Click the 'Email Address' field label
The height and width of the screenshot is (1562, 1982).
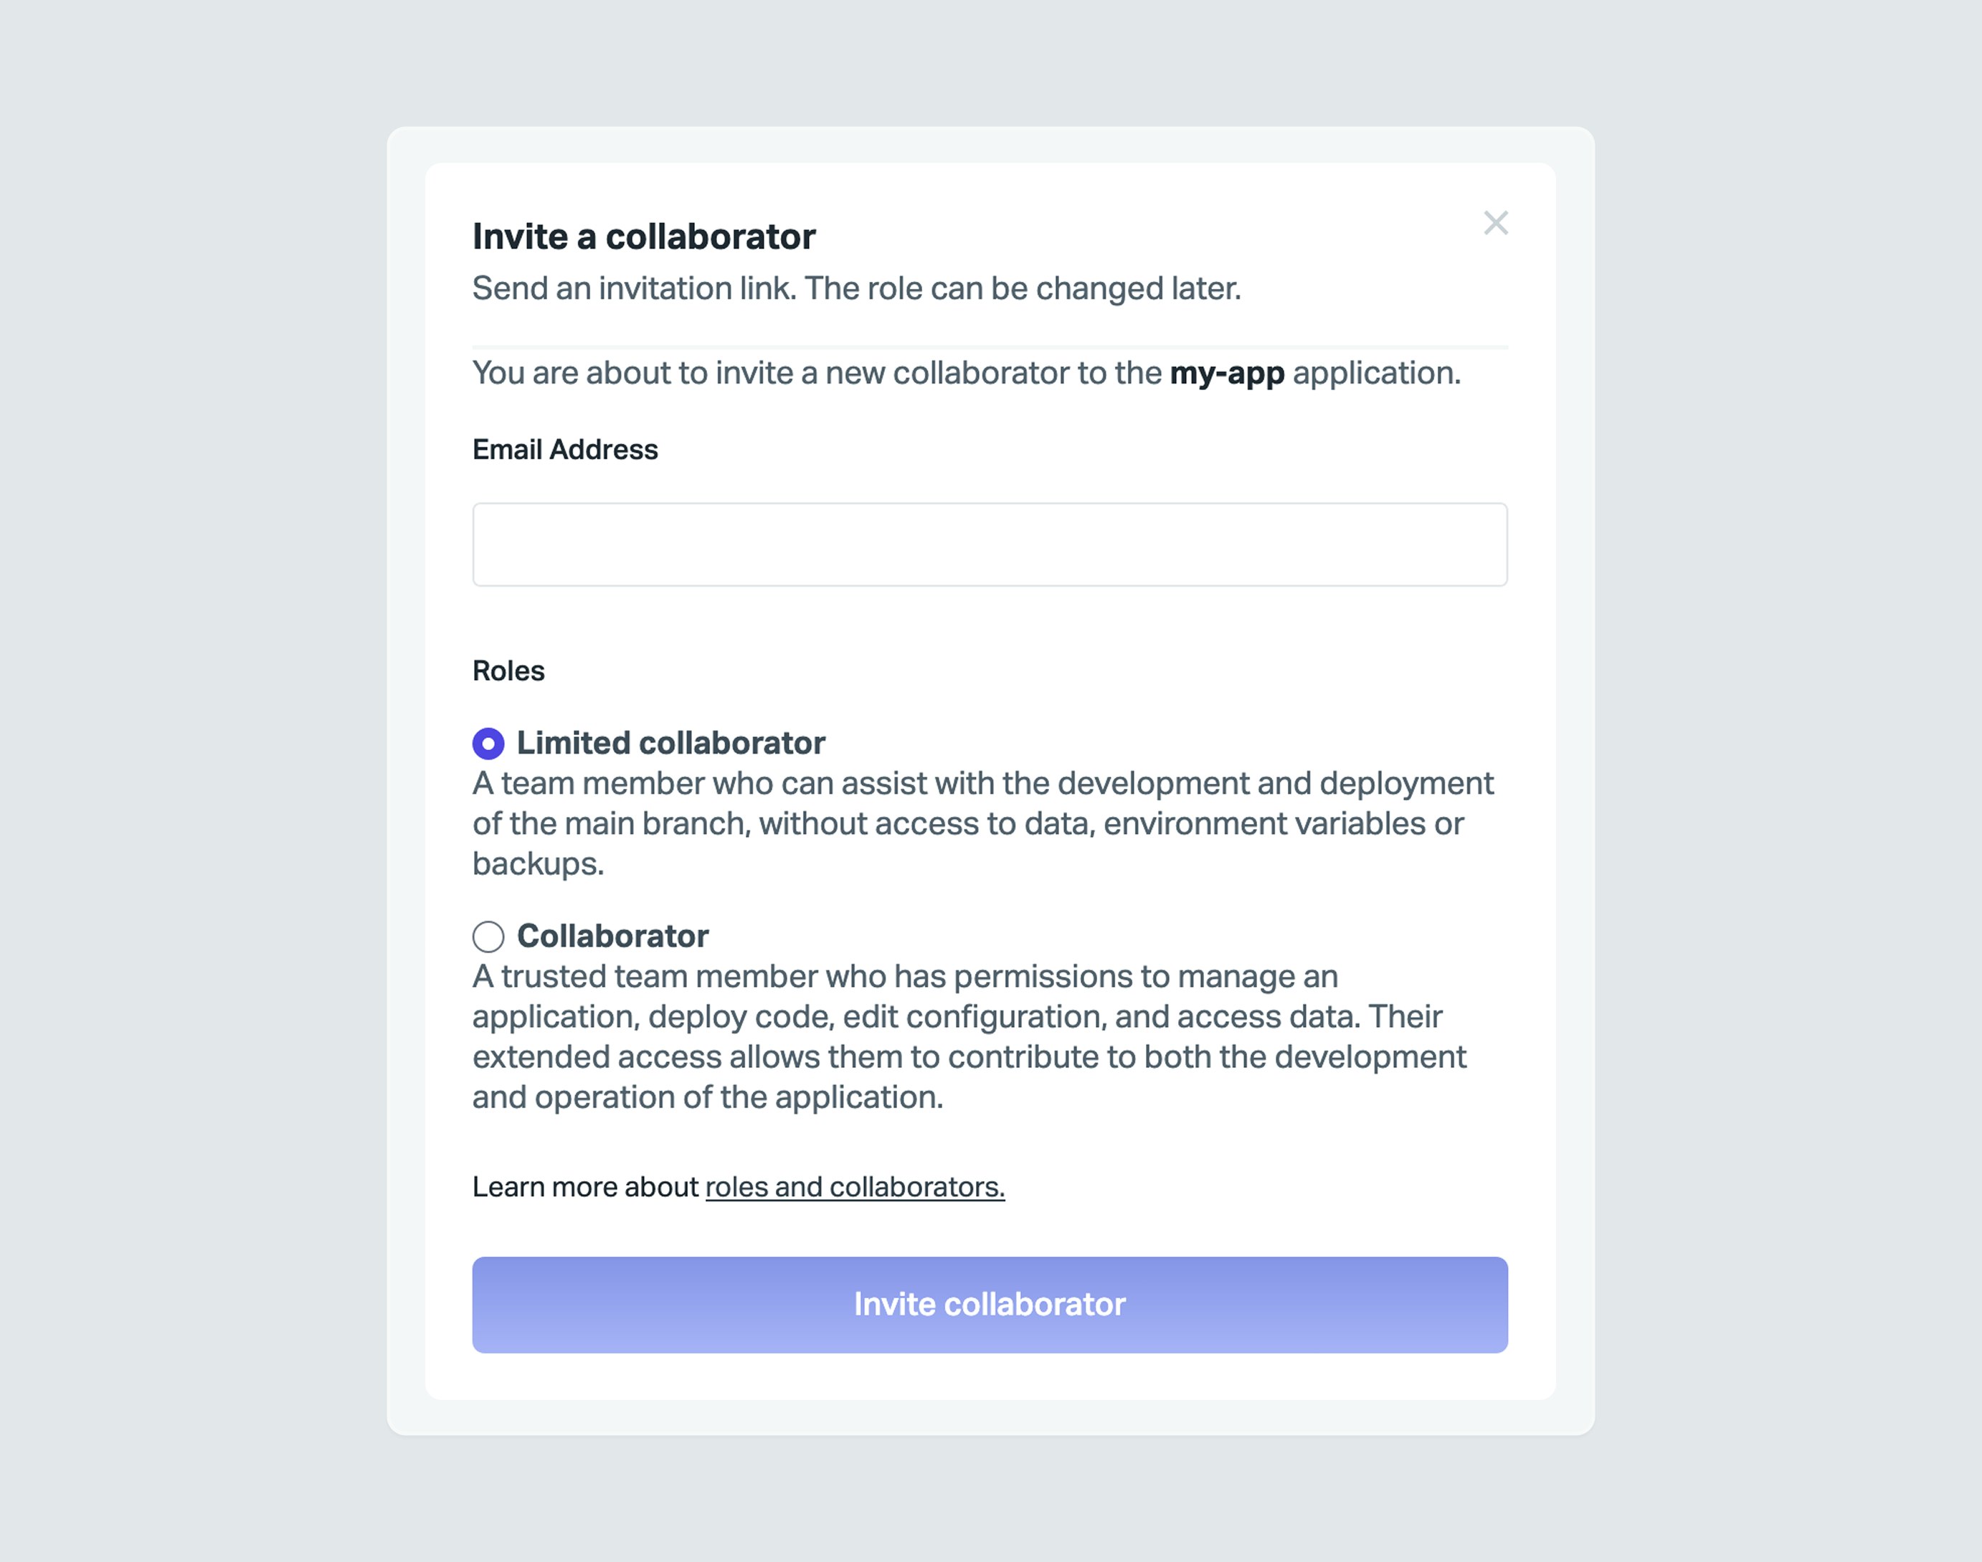coord(565,450)
